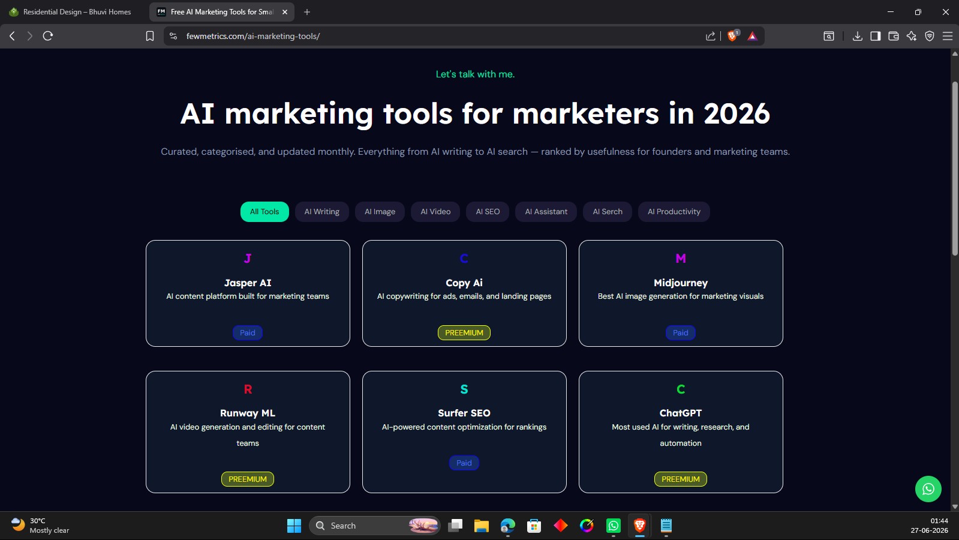Open Windows Start menu
Screen dimensions: 959x540
pos(294,526)
